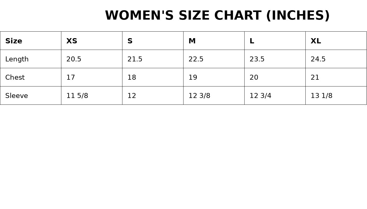The width and height of the screenshot is (367, 209).
Task: Click chest measurement 17 cell
Action: pos(71,78)
